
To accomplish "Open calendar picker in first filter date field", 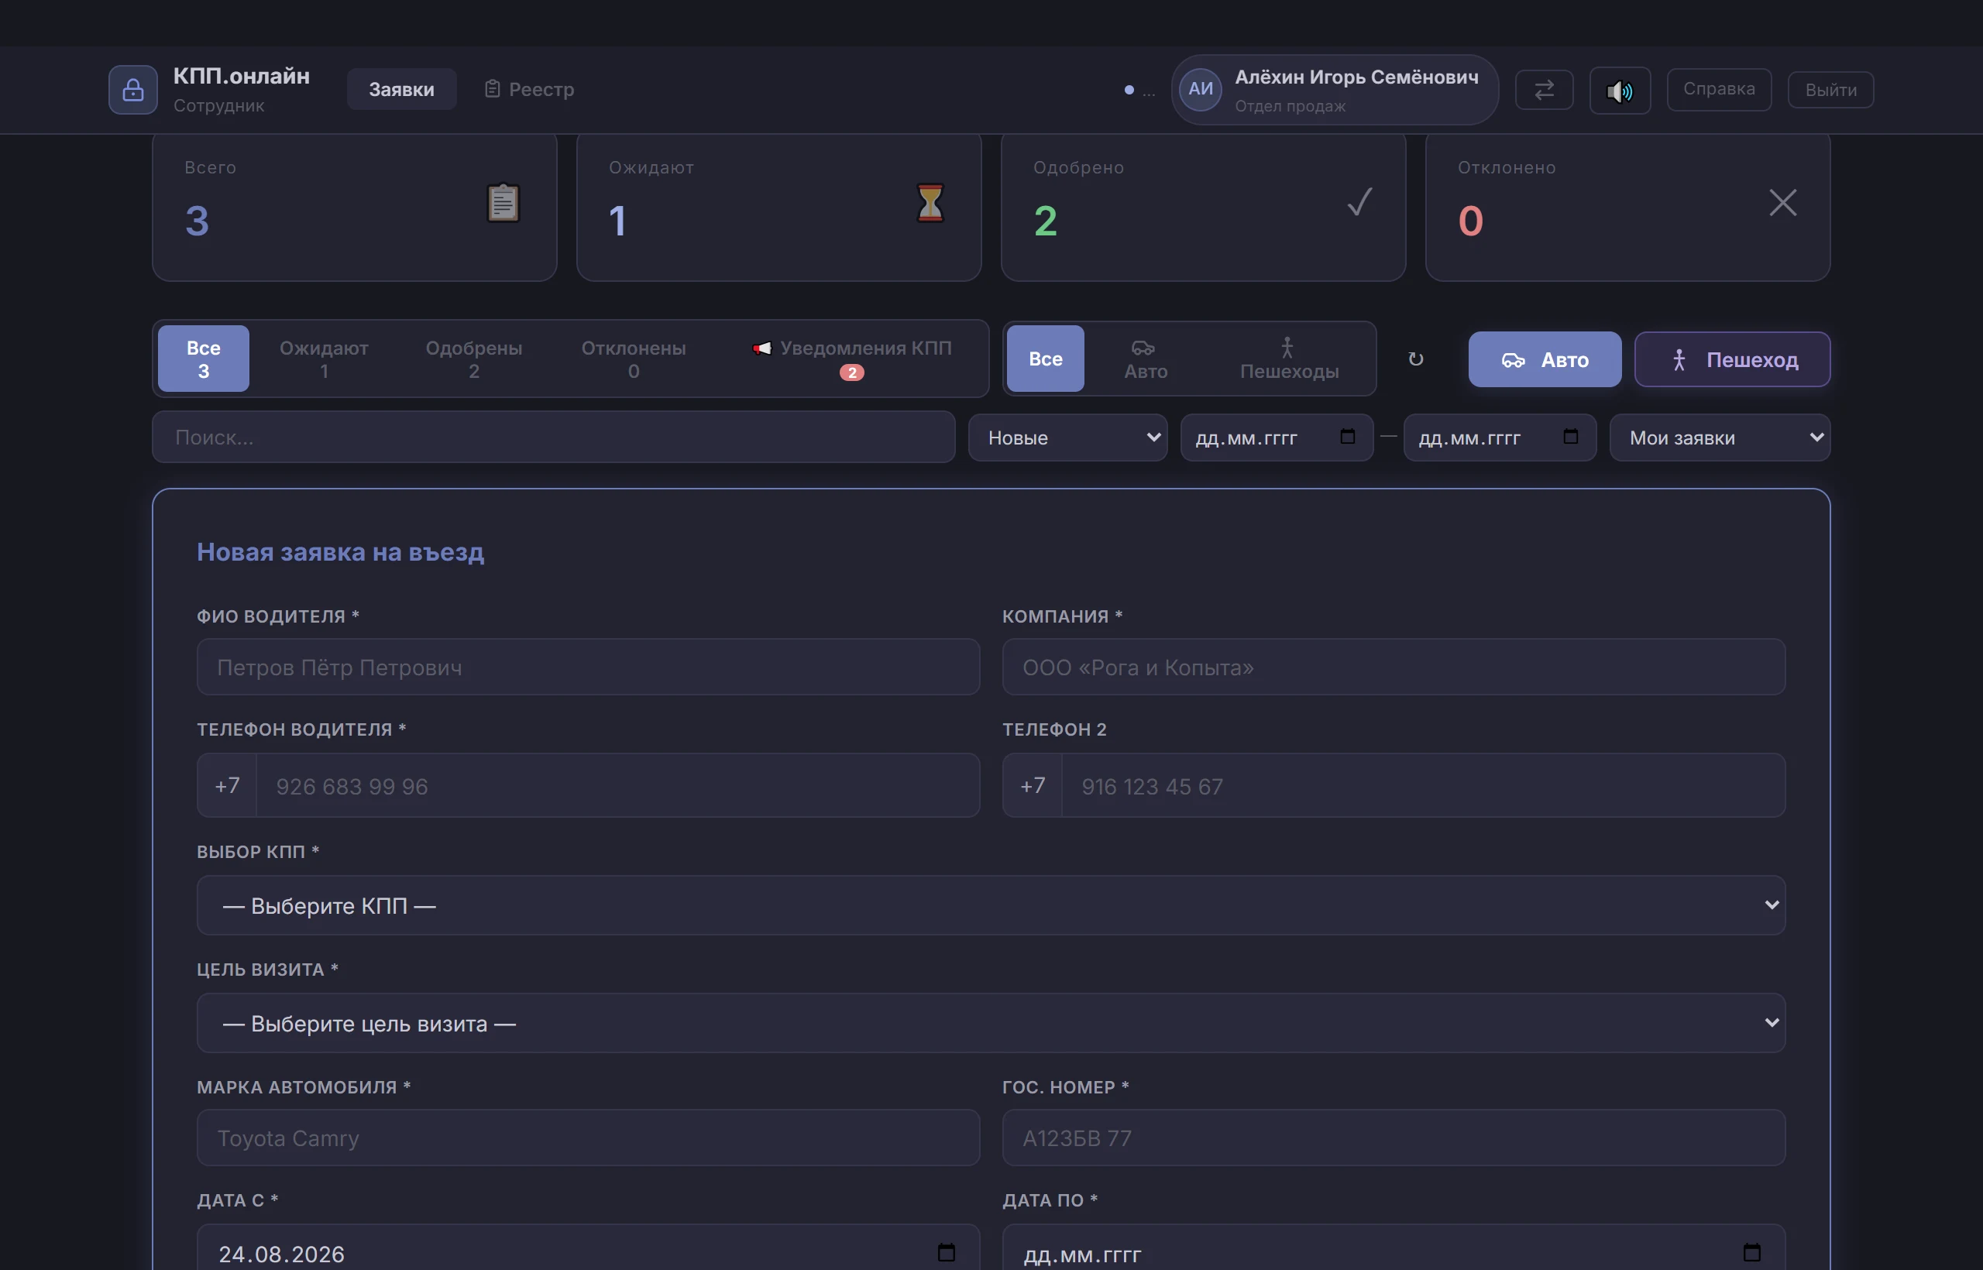I will coord(1348,436).
